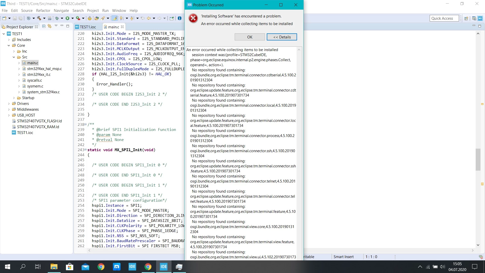Open the Run configurations dropdown arrow
This screenshot has height=273, width=485.
click(x=72, y=18)
